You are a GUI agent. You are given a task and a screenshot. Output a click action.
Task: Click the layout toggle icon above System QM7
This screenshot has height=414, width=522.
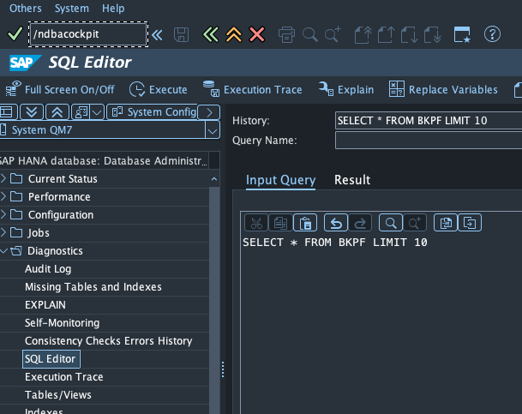(x=8, y=111)
